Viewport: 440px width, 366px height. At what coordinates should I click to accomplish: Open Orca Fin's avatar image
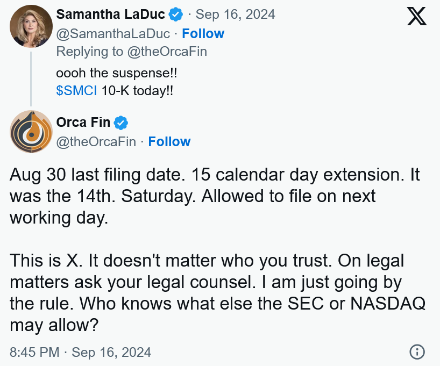31,132
